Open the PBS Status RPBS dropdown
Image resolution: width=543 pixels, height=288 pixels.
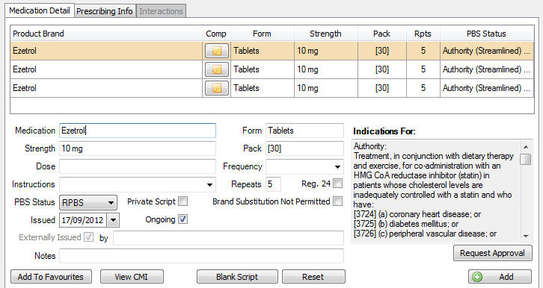[111, 203]
